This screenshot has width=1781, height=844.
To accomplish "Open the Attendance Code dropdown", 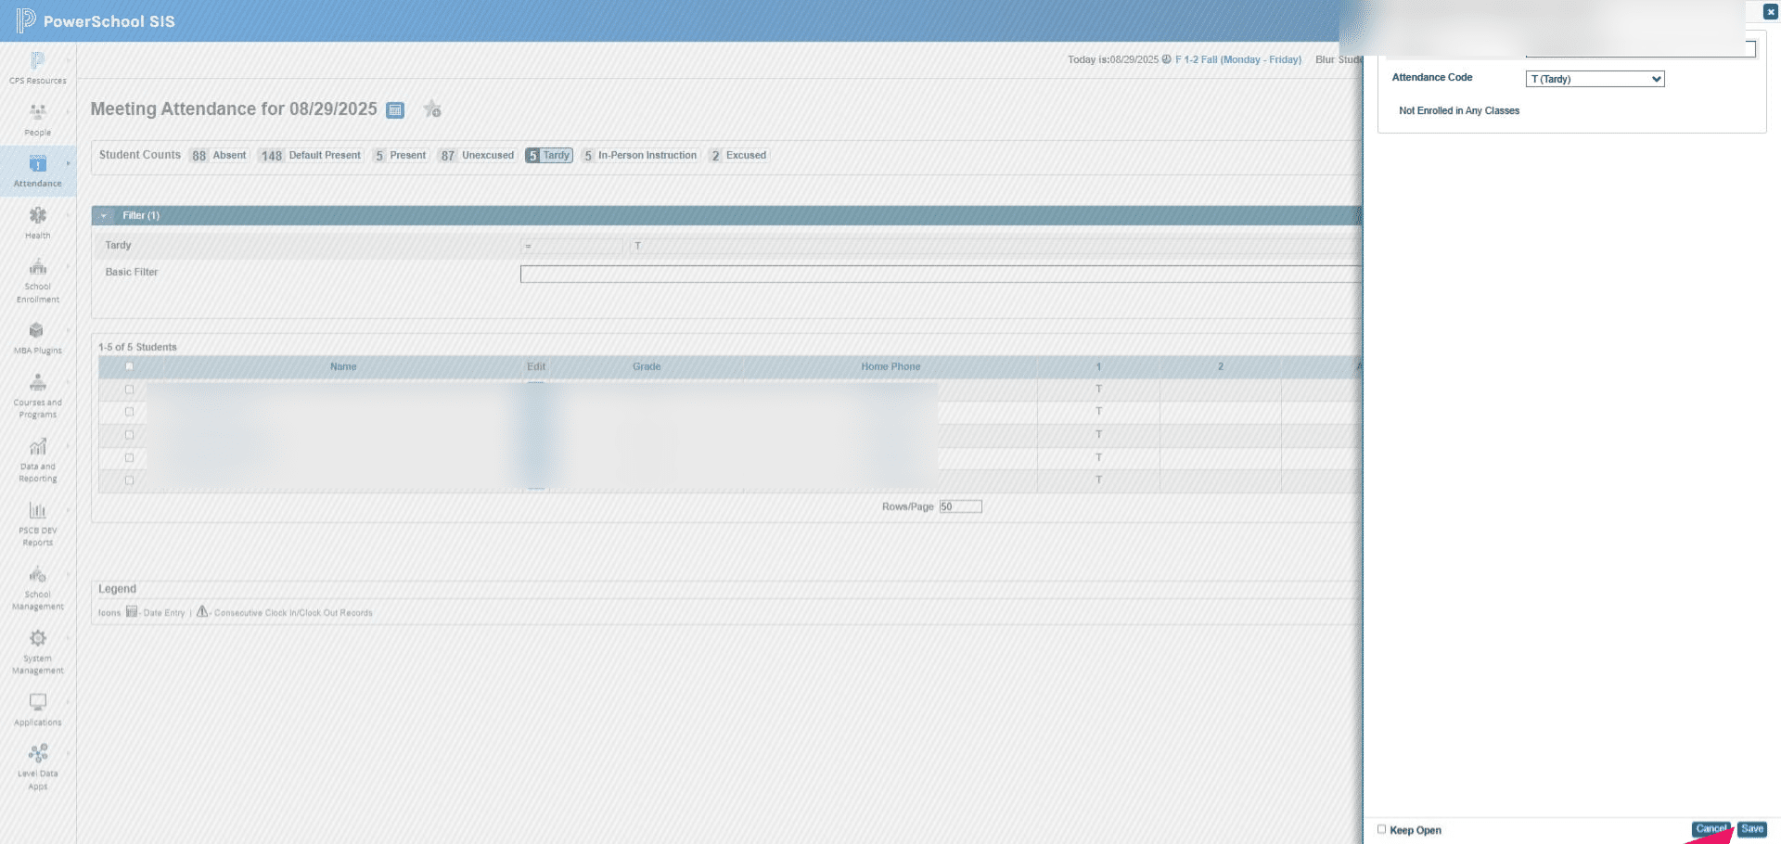I will [1595, 79].
